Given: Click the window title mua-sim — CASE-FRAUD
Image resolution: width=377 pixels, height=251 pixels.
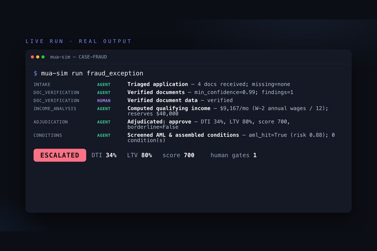Looking at the screenshot, I should point(79,57).
